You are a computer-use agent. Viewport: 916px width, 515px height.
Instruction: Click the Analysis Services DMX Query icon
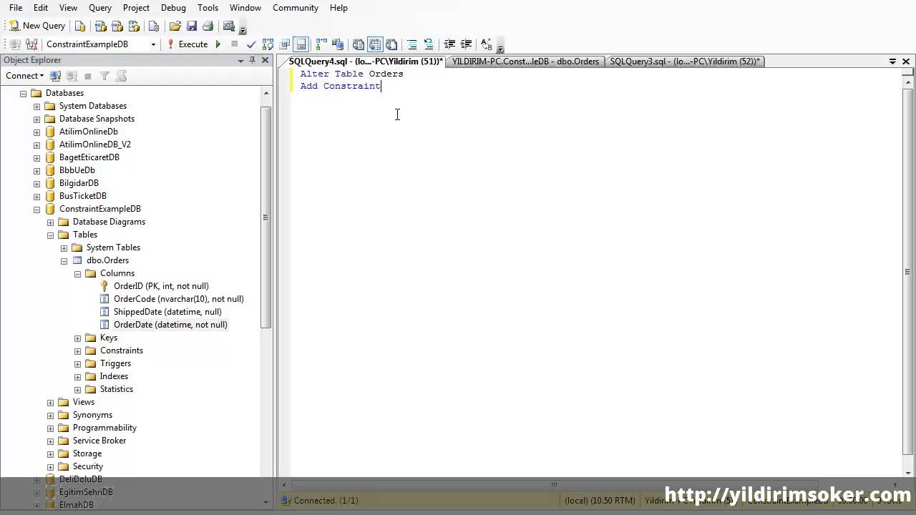[x=117, y=26]
